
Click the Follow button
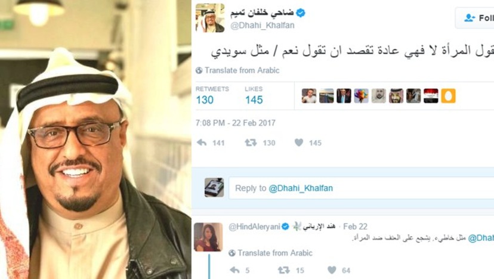point(475,18)
